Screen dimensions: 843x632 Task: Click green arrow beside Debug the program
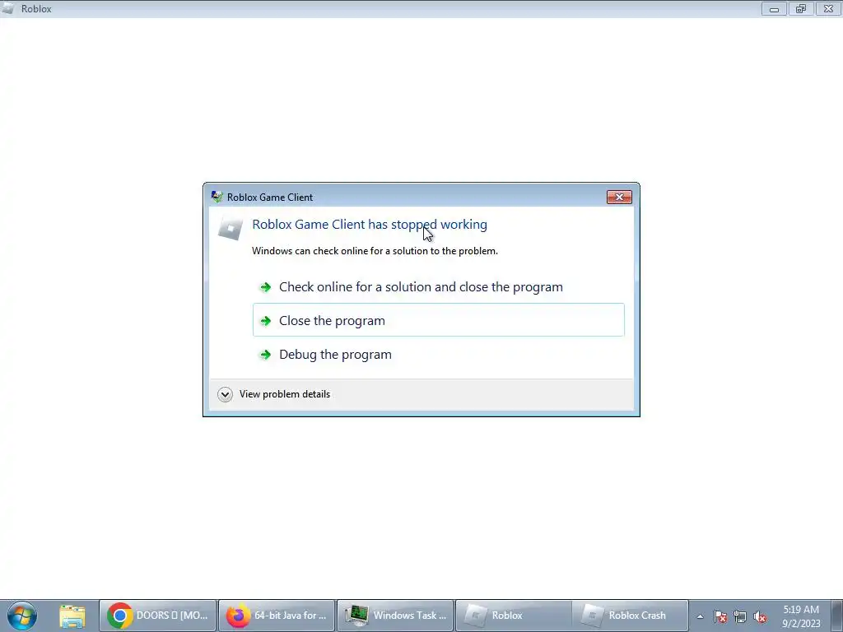tap(266, 355)
